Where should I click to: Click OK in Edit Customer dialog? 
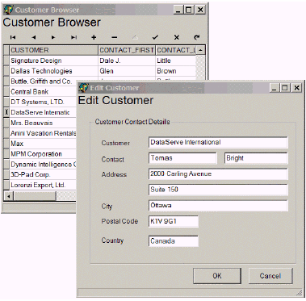tap(217, 276)
